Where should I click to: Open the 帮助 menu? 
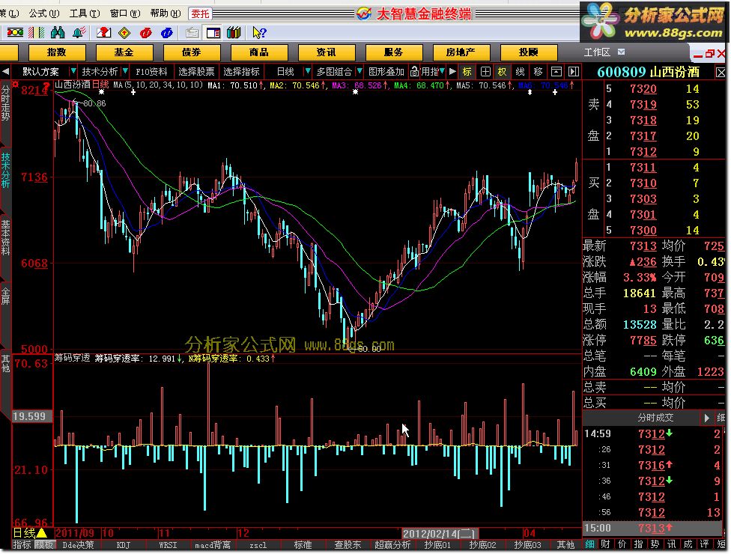166,13
